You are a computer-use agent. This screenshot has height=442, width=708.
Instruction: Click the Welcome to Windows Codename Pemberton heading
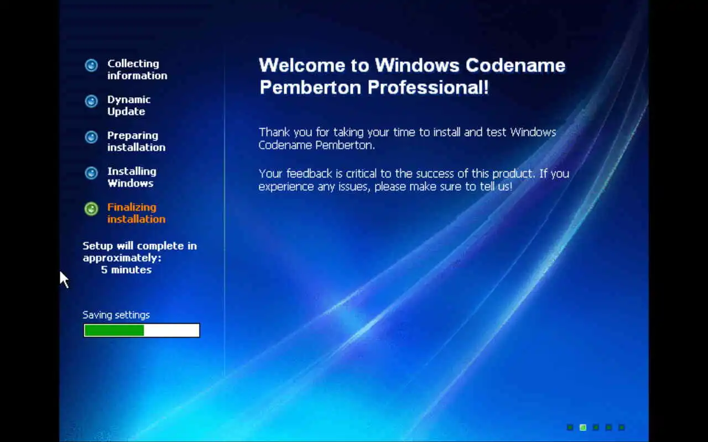[412, 76]
